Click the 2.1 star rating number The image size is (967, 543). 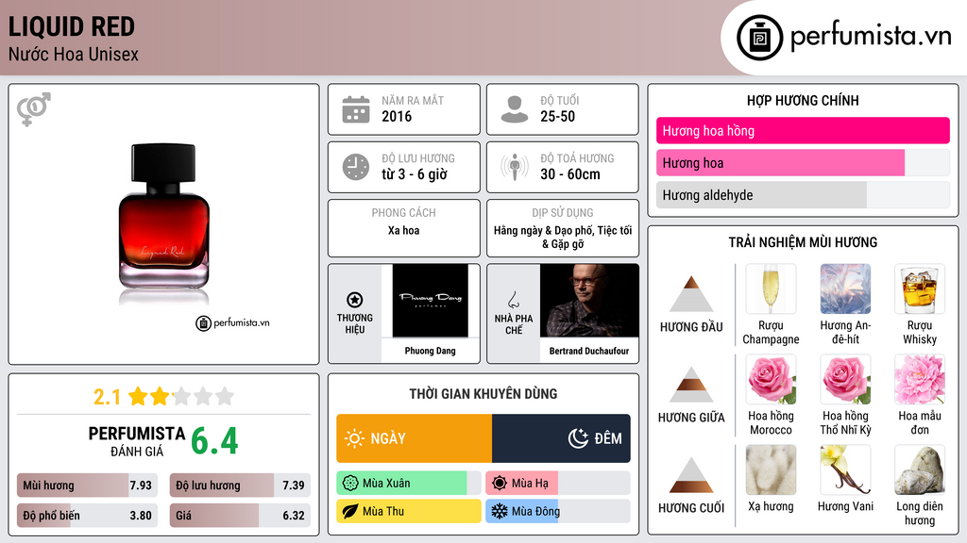pos(108,397)
